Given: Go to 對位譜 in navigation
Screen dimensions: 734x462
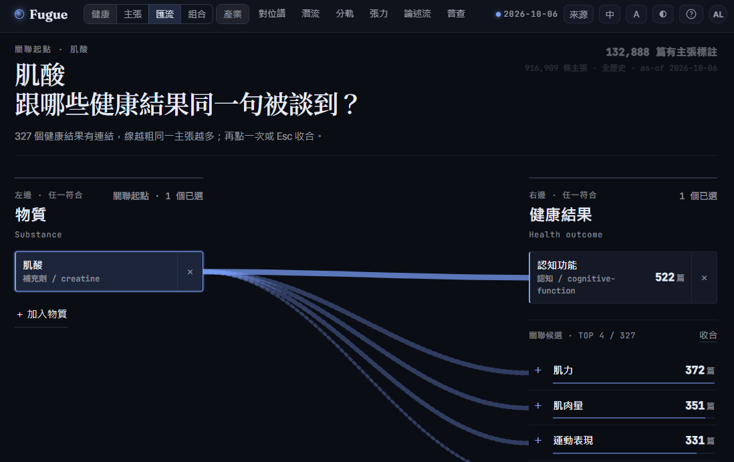Looking at the screenshot, I should click(272, 14).
